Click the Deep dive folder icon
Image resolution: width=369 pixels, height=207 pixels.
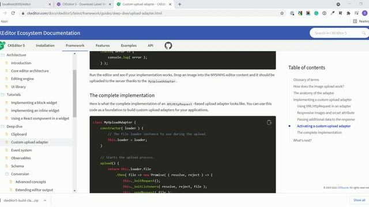pyautogui.click(x=3, y=126)
